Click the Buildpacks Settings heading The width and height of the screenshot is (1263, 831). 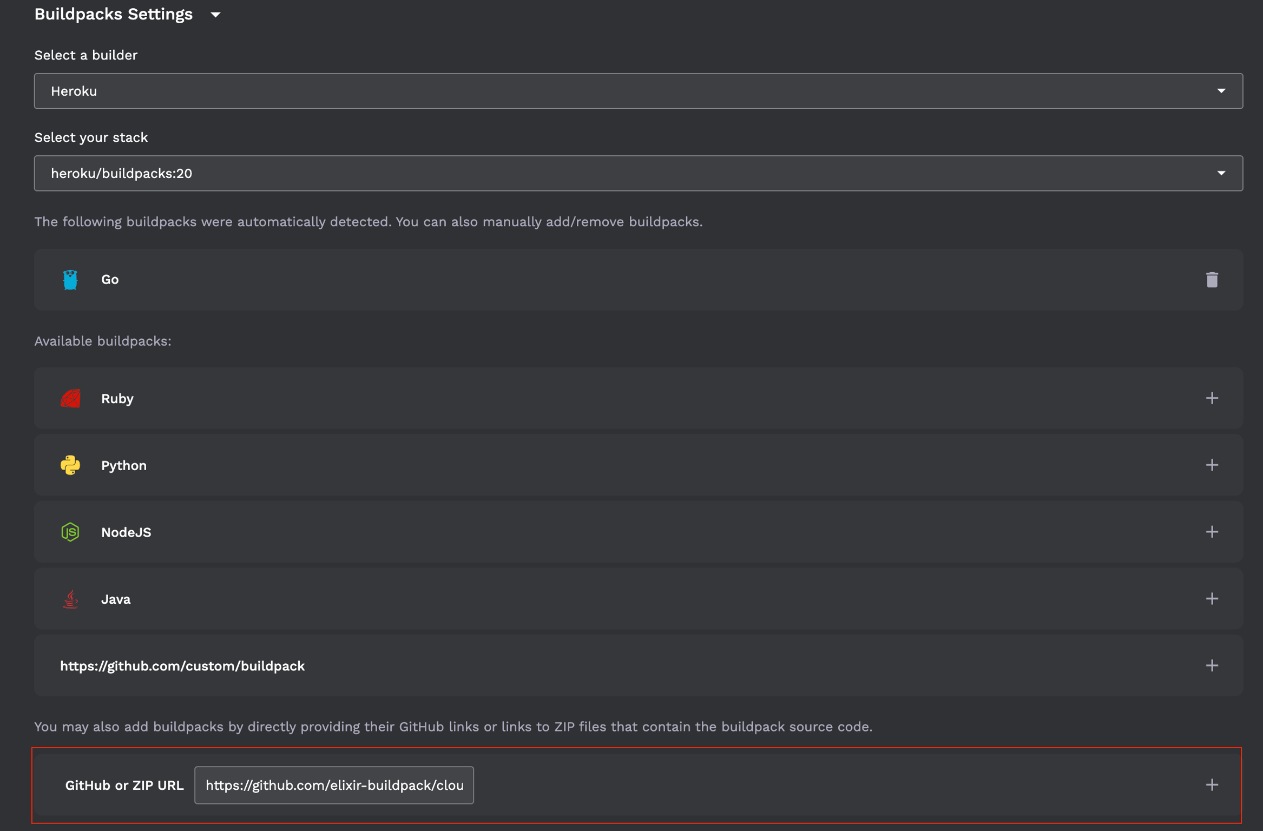click(x=114, y=14)
